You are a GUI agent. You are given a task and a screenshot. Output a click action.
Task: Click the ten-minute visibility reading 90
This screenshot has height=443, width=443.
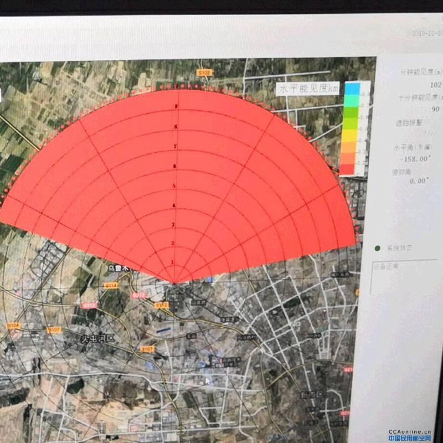pyautogui.click(x=435, y=109)
